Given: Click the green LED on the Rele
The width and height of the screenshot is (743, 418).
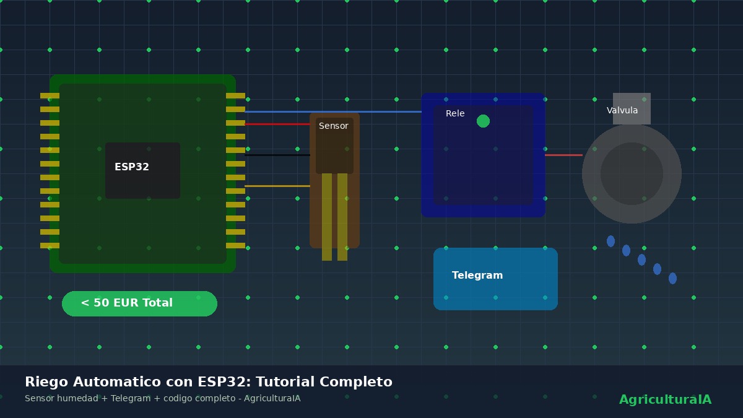Looking at the screenshot, I should click(483, 121).
